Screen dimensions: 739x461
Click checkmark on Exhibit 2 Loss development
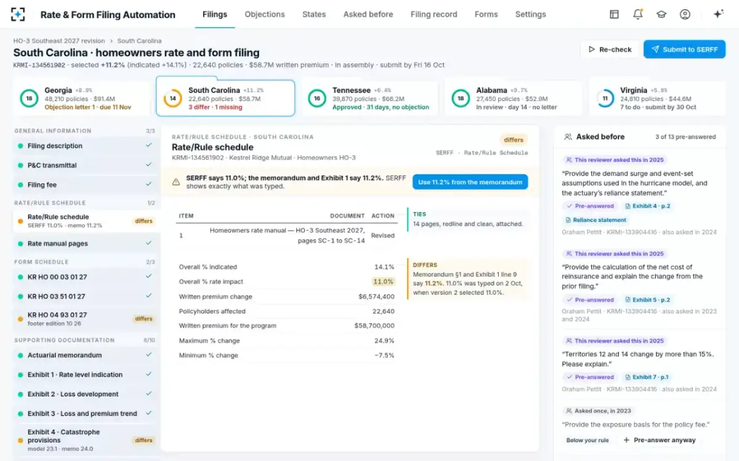[x=148, y=394]
